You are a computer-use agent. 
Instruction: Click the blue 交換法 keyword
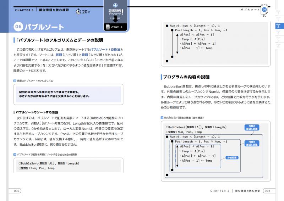click(x=115, y=50)
